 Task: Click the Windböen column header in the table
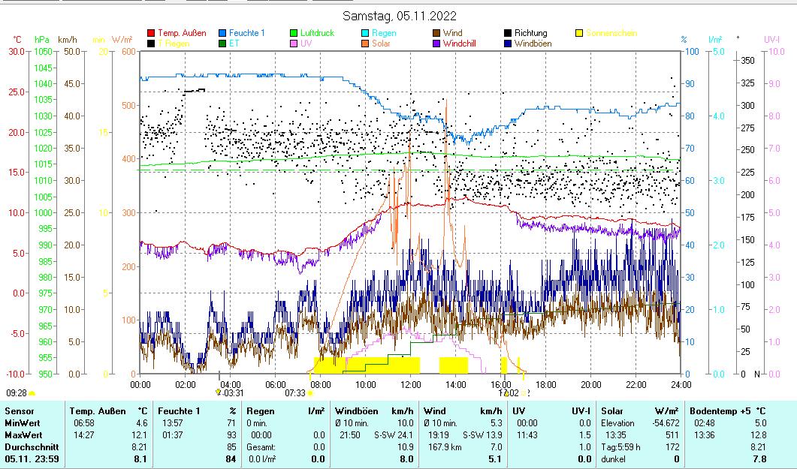coord(356,411)
